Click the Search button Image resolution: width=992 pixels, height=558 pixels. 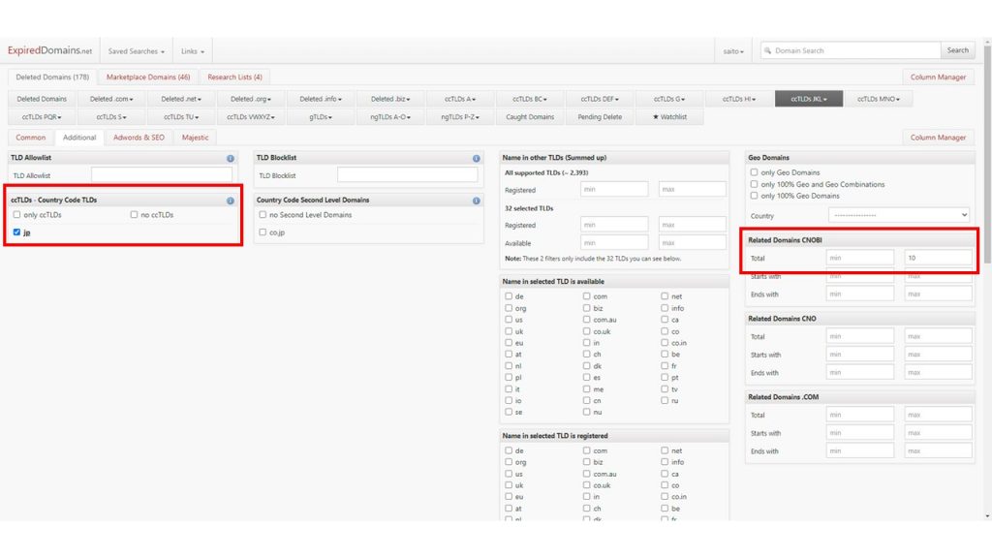[957, 50]
